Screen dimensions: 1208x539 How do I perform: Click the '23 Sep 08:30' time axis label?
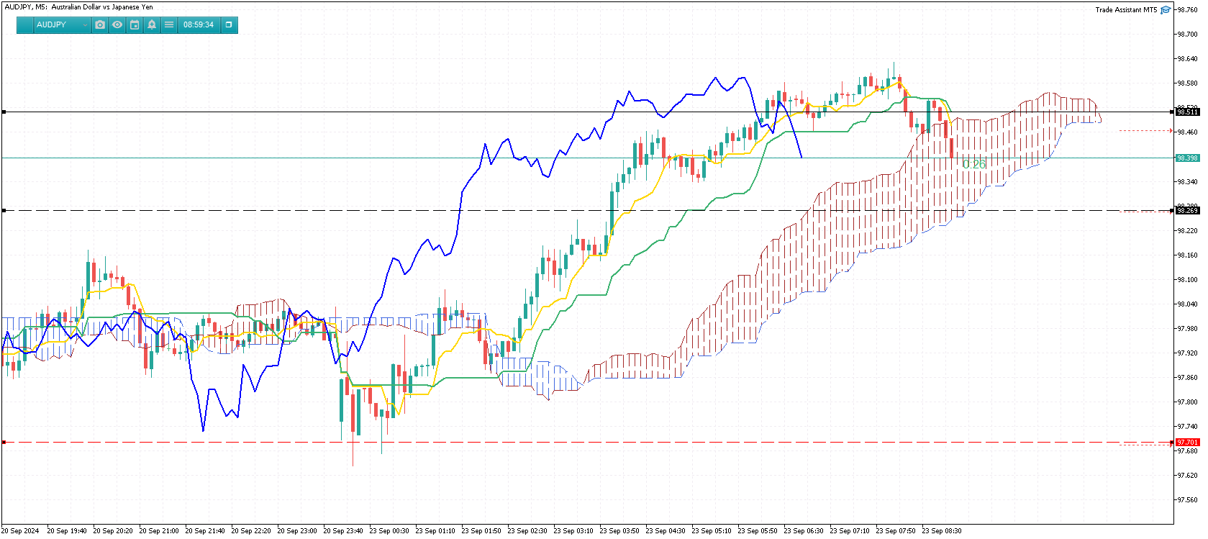tap(942, 531)
